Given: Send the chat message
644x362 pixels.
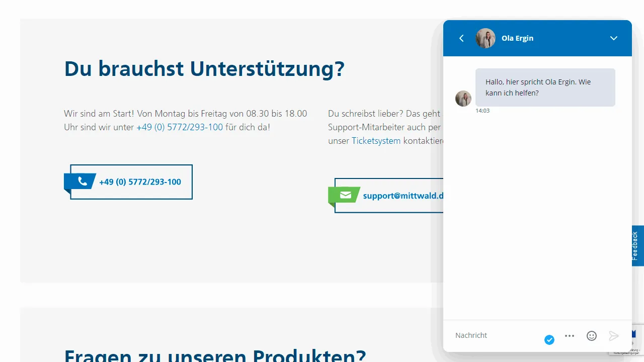Looking at the screenshot, I should coord(613,336).
